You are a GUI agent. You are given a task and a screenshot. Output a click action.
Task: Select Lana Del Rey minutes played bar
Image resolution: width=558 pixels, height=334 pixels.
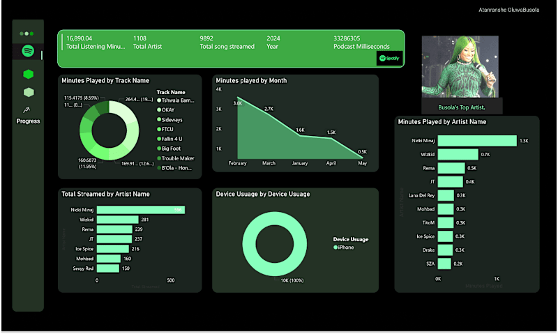click(446, 195)
